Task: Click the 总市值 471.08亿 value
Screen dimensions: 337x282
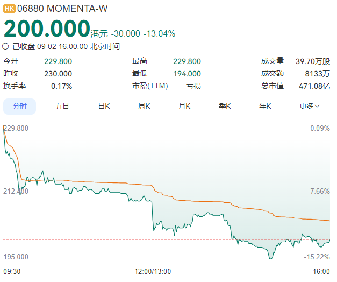Action: point(314,86)
